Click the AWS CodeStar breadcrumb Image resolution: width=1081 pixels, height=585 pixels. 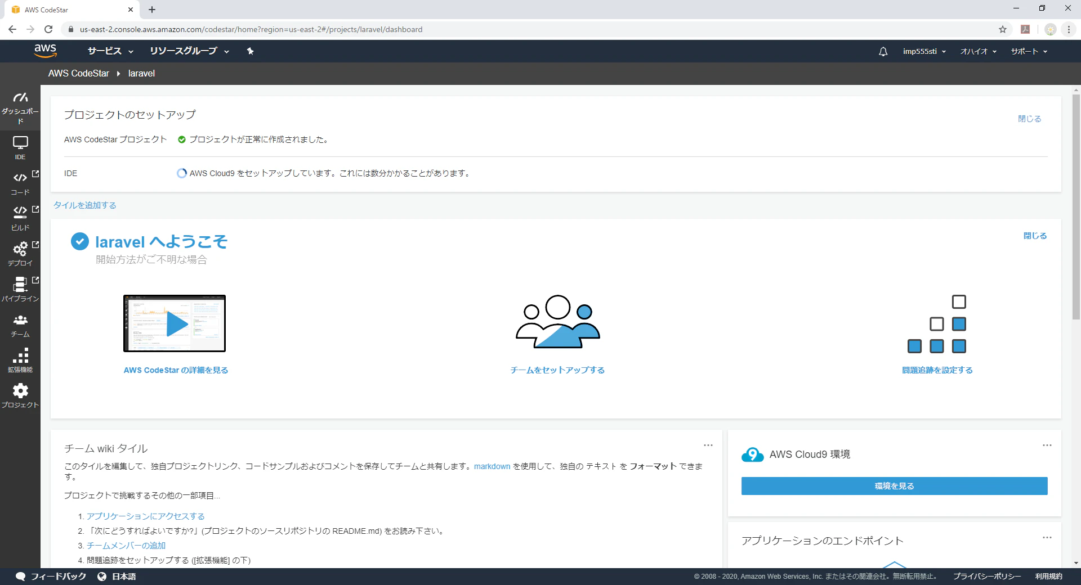pos(79,74)
